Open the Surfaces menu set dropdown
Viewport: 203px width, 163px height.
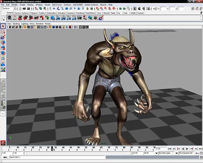point(9,9)
